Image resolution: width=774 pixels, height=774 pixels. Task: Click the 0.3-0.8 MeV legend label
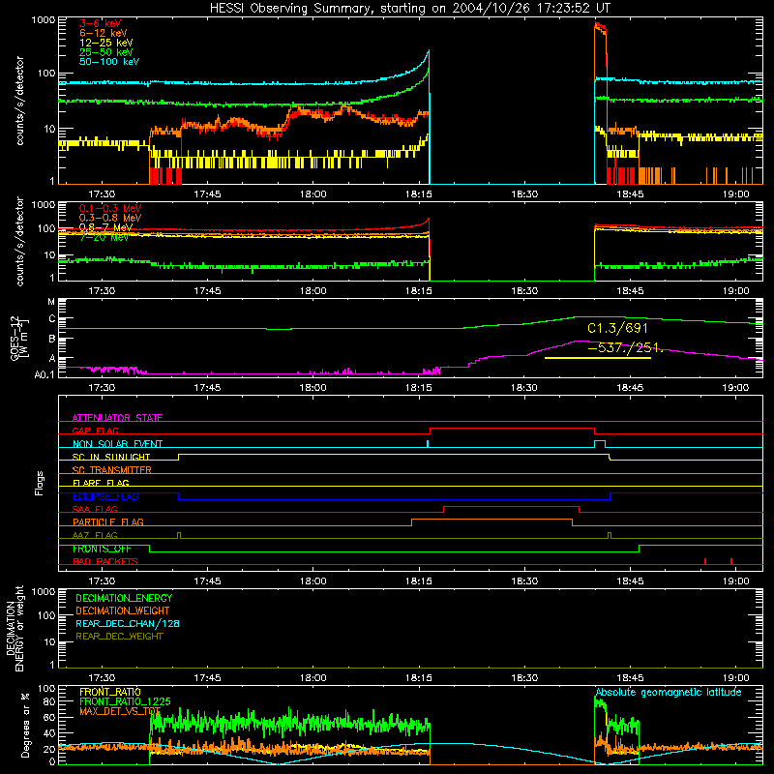110,218
